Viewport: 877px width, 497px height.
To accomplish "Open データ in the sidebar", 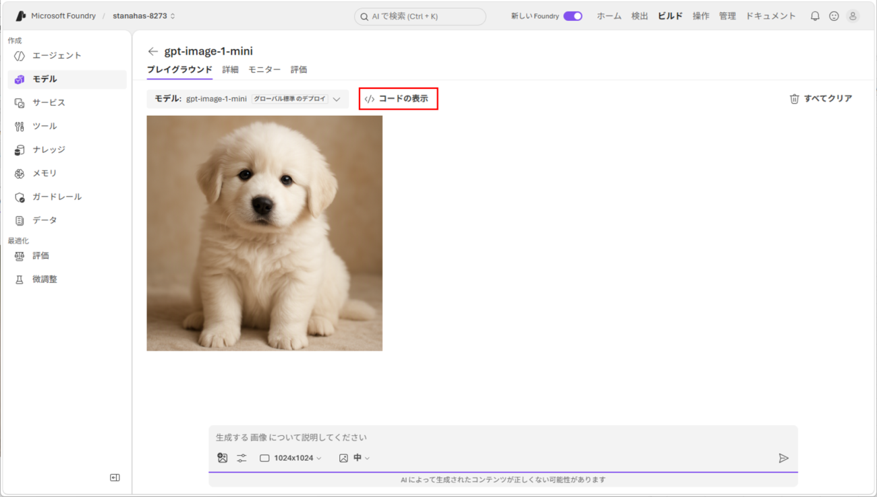I will coord(67,221).
